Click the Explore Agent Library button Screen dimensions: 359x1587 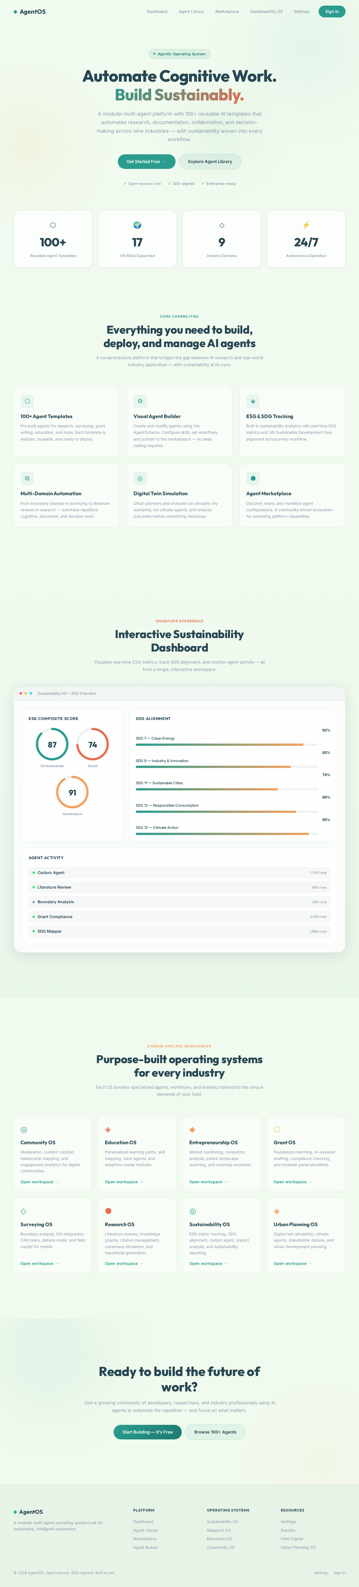pos(210,161)
